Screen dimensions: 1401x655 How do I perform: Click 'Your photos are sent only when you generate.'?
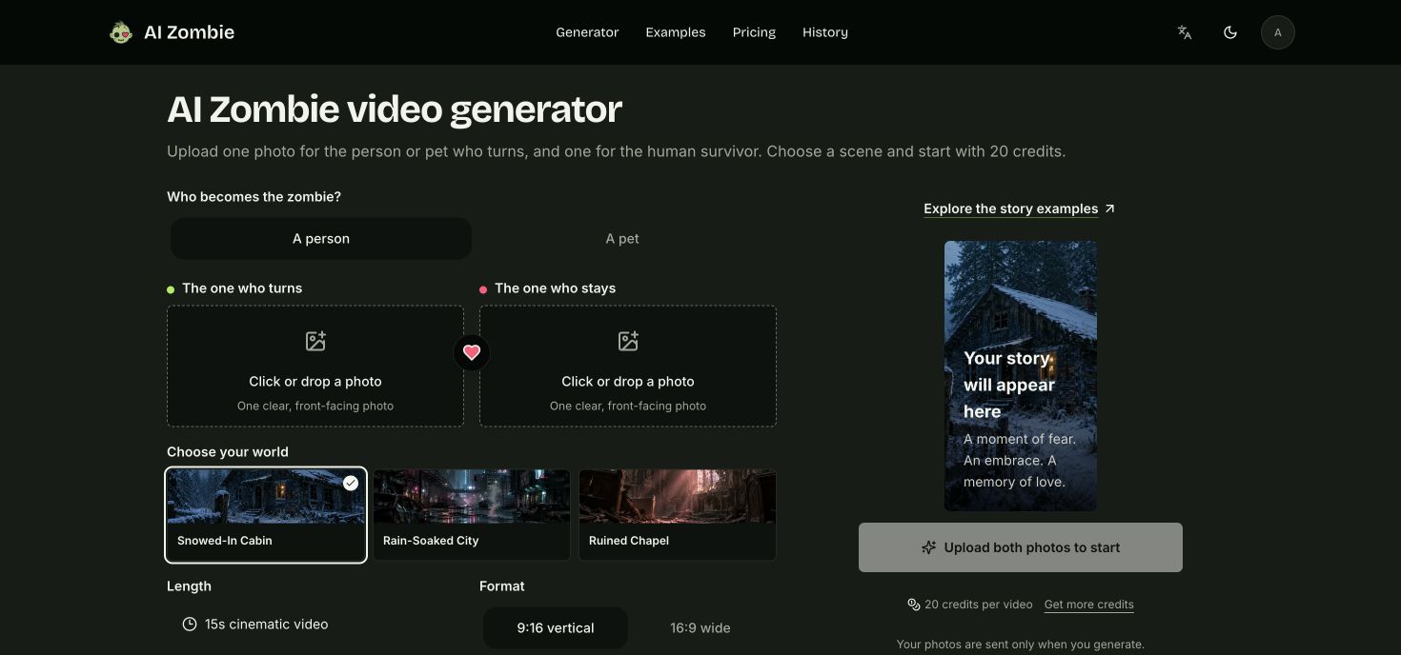(1021, 645)
